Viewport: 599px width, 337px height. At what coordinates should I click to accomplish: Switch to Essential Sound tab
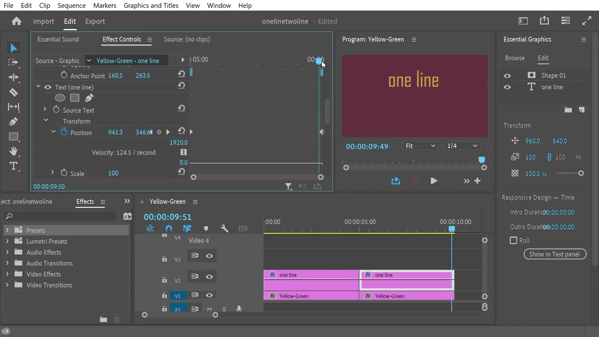58,39
